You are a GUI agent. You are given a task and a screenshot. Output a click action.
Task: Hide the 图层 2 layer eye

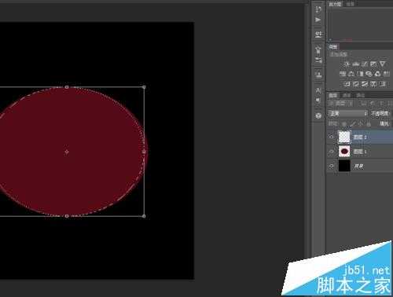coord(331,137)
